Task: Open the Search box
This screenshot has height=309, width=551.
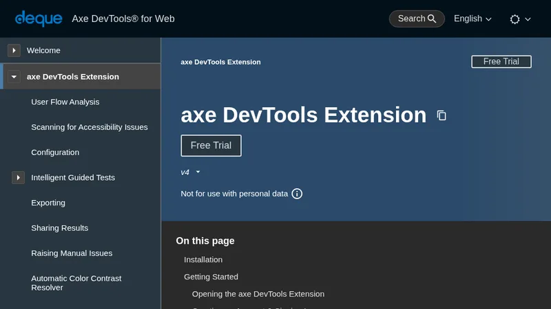Action: click(x=417, y=19)
